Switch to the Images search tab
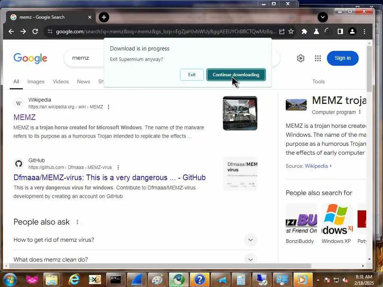This screenshot has height=287, width=383. (36, 81)
